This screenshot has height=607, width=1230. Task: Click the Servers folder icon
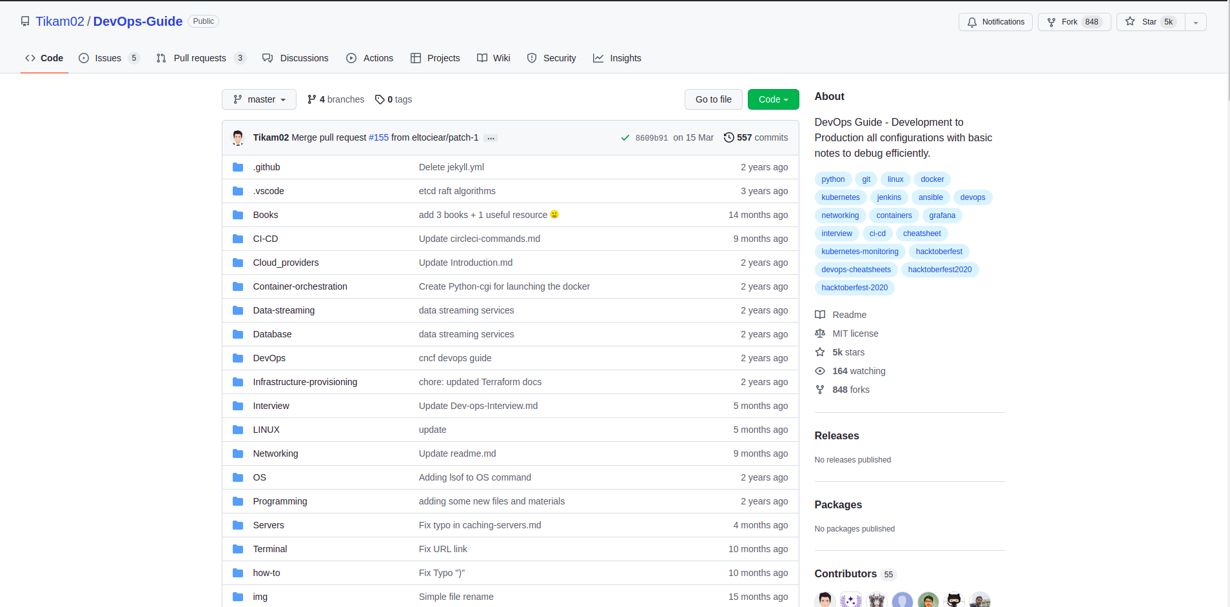[x=238, y=525]
